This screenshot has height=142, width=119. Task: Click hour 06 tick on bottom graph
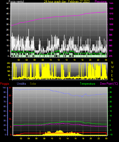(x=36, y=138)
